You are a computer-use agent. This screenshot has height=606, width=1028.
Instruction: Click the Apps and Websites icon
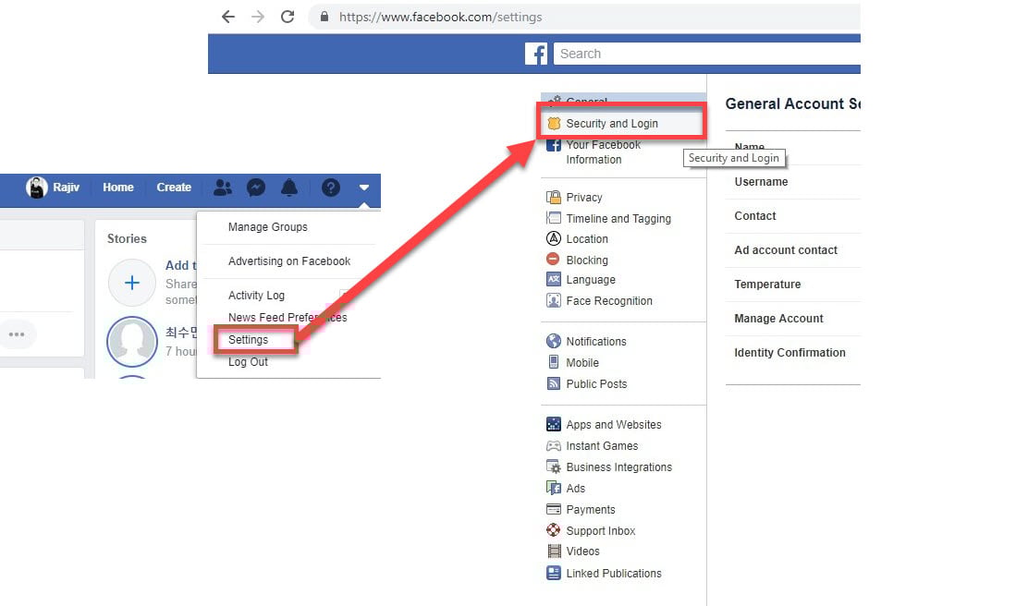tap(554, 424)
